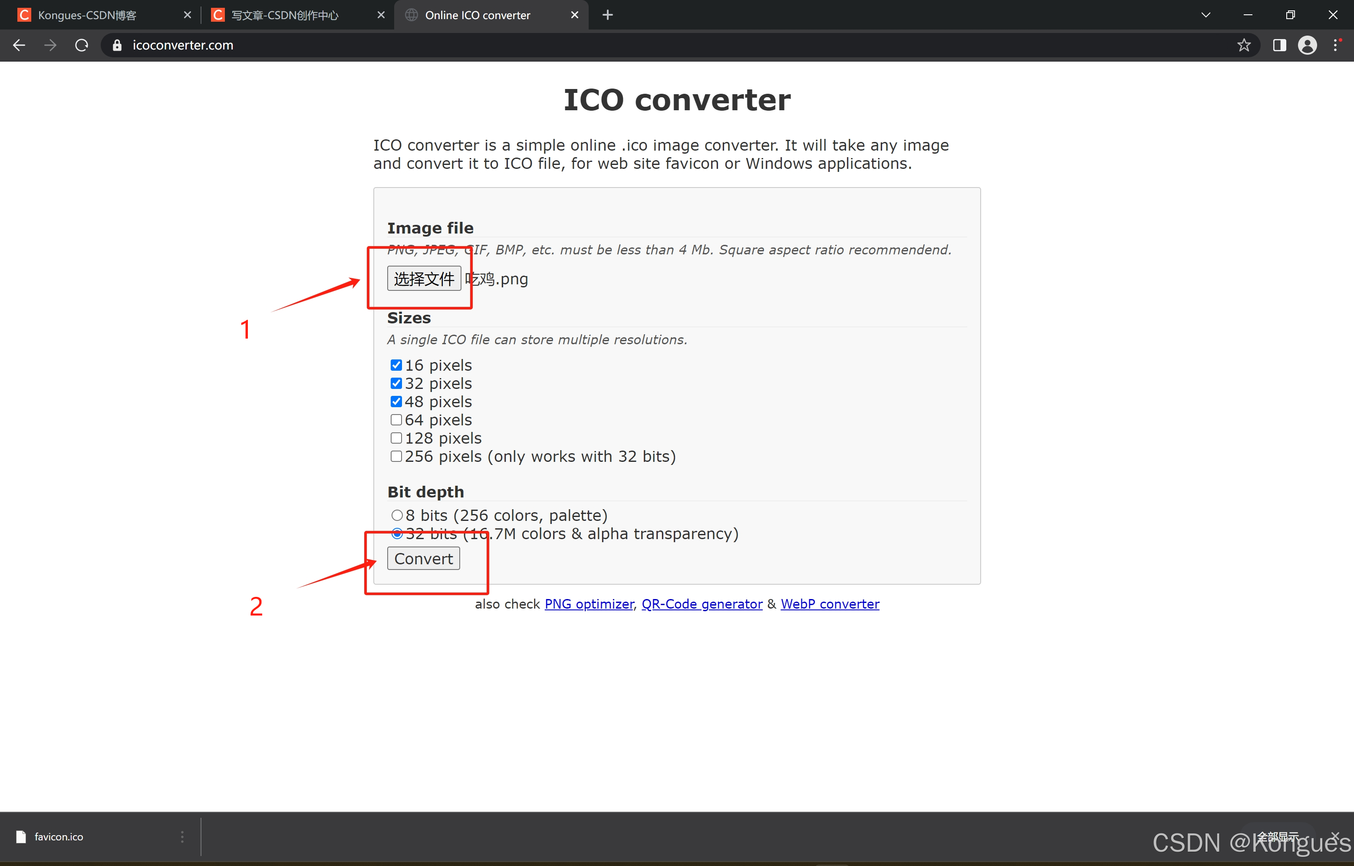1354x866 pixels.
Task: Switch to the Kongues-CSDN博客 tab
Action: point(87,15)
